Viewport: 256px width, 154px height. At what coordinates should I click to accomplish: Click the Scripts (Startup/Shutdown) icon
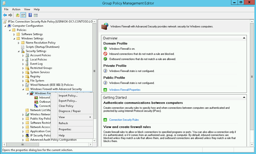click(23, 47)
